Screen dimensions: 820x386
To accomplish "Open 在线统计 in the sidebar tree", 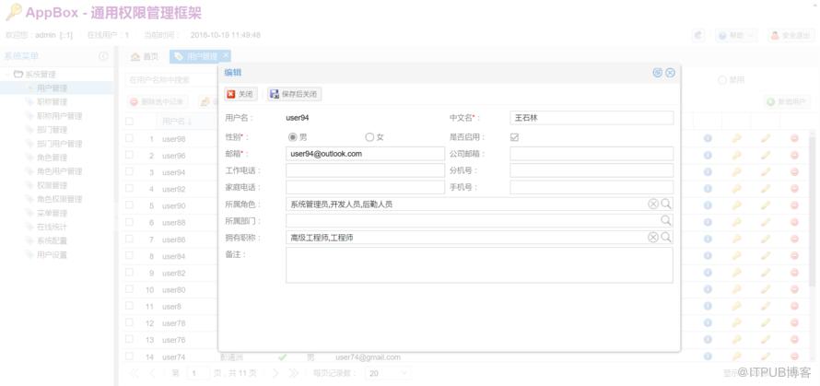I will click(x=52, y=227).
